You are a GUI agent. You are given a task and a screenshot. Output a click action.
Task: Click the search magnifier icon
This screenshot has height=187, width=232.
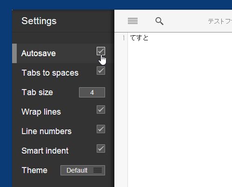click(159, 21)
